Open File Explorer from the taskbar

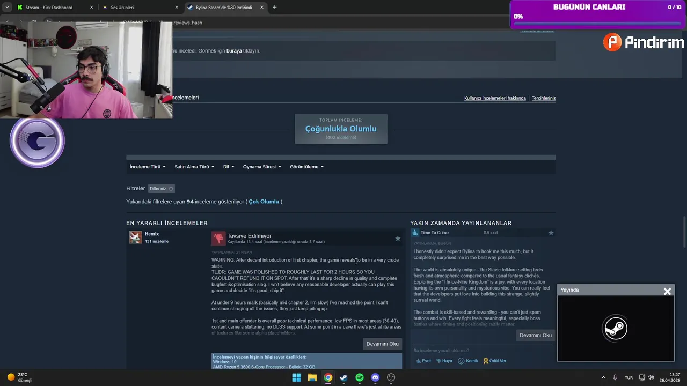coord(312,377)
